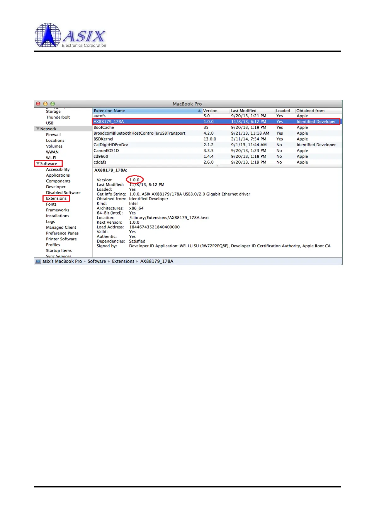Screen dimensions: 376x532
Task: Select the BSDKernel extension row
Action: [x=217, y=139]
